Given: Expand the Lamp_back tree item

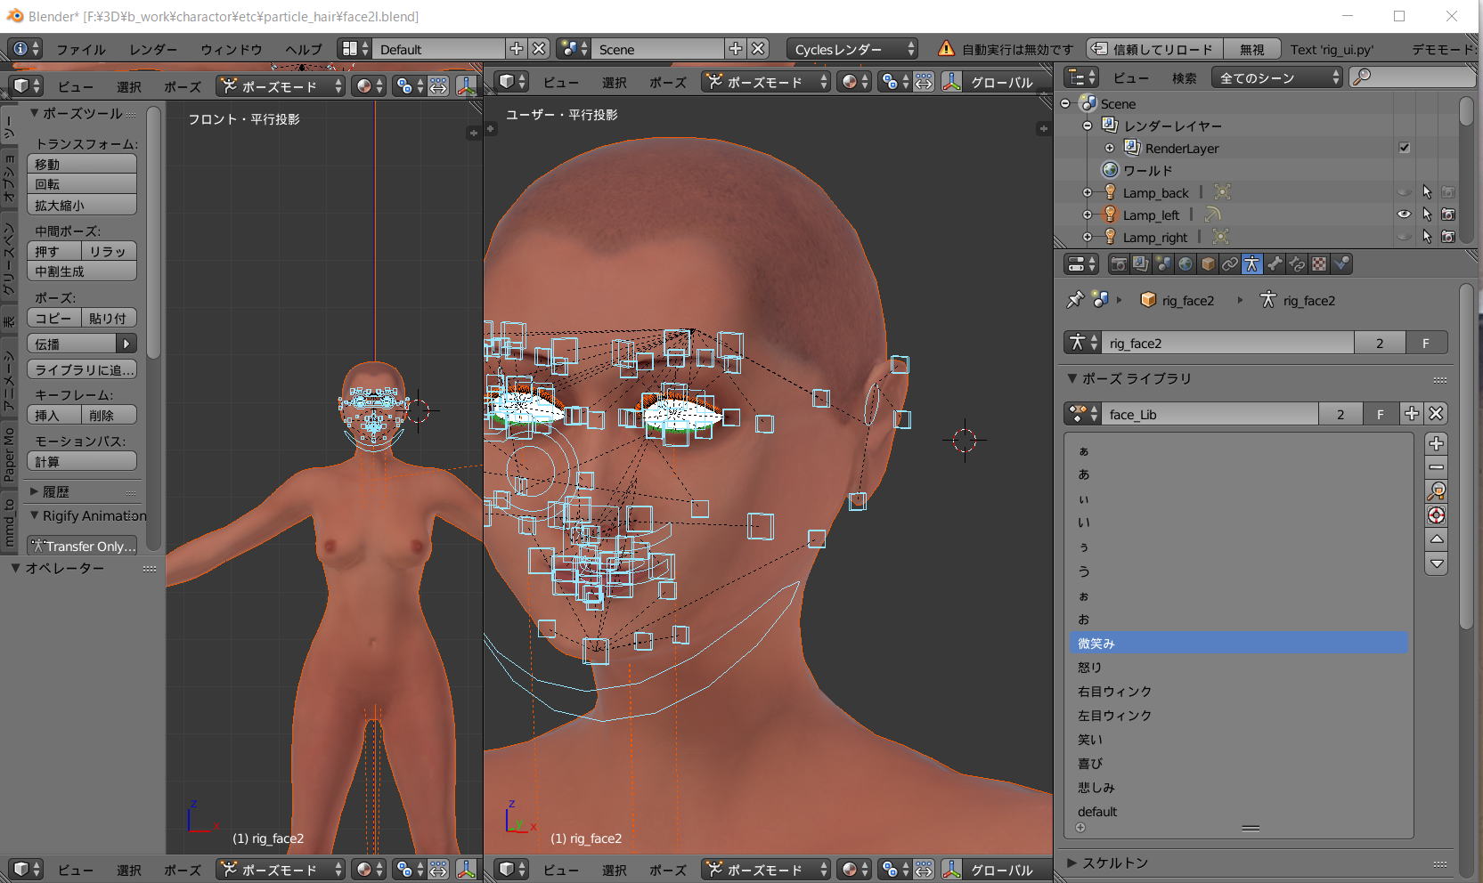Looking at the screenshot, I should pos(1088,192).
